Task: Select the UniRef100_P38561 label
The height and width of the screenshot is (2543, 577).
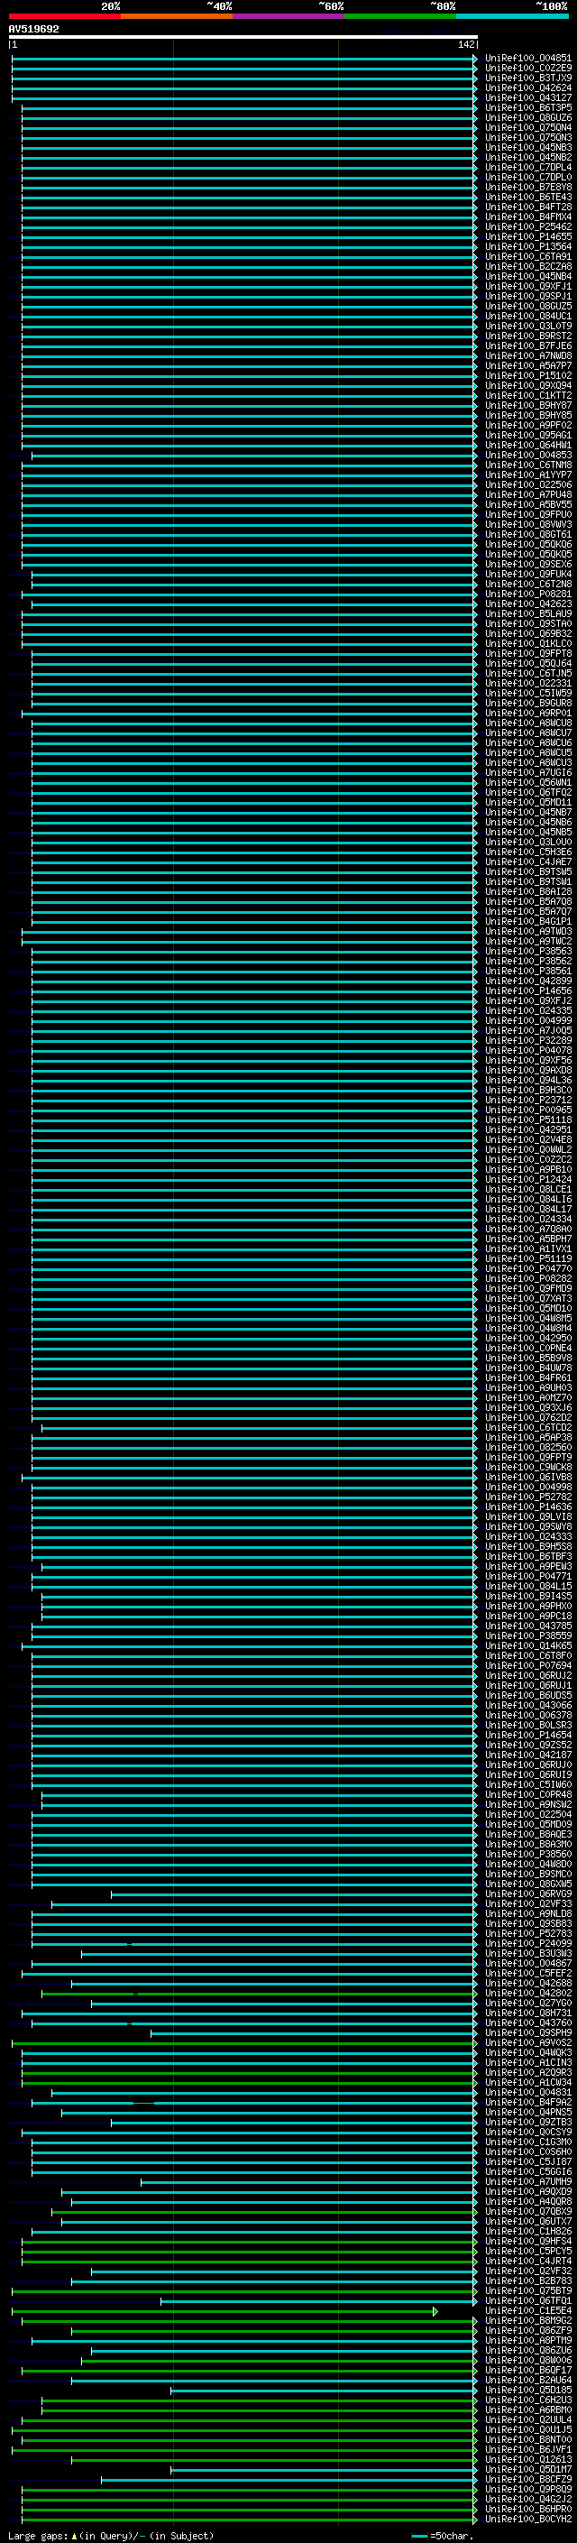Action: 527,972
